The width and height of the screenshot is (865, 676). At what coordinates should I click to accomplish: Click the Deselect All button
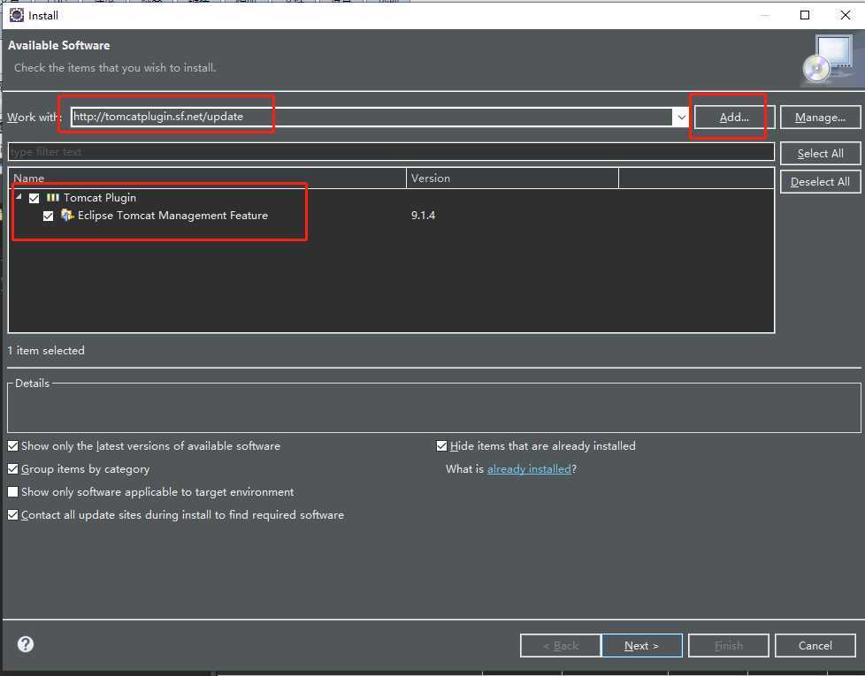(820, 181)
